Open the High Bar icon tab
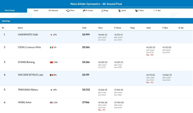Image resolution: width=193 pixels, height=113 pixels. [154, 11]
